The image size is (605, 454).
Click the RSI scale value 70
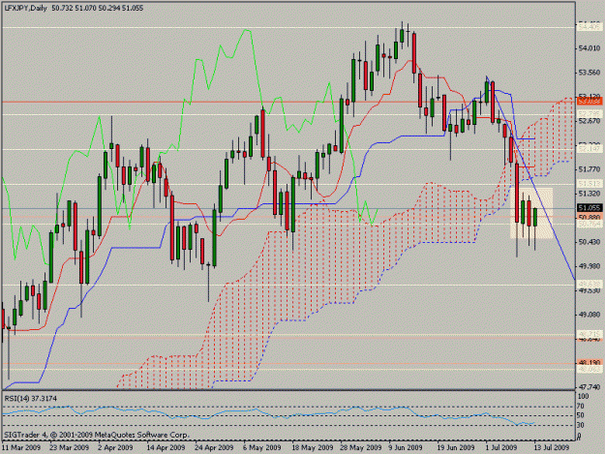pos(581,407)
